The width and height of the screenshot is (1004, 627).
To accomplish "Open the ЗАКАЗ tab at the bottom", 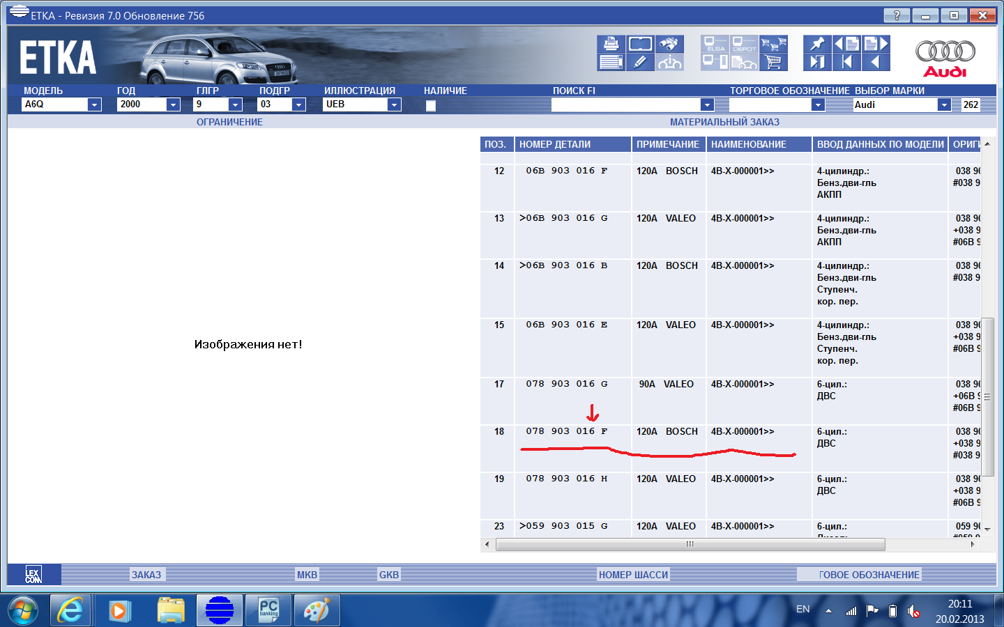I will tap(146, 575).
